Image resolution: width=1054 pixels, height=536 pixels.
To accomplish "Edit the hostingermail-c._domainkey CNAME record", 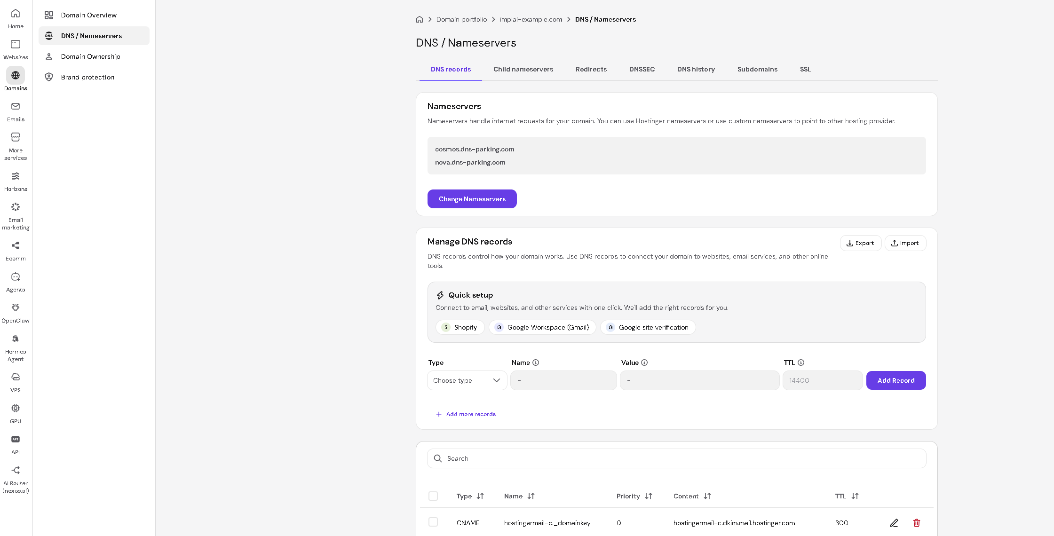I will pos(894,523).
